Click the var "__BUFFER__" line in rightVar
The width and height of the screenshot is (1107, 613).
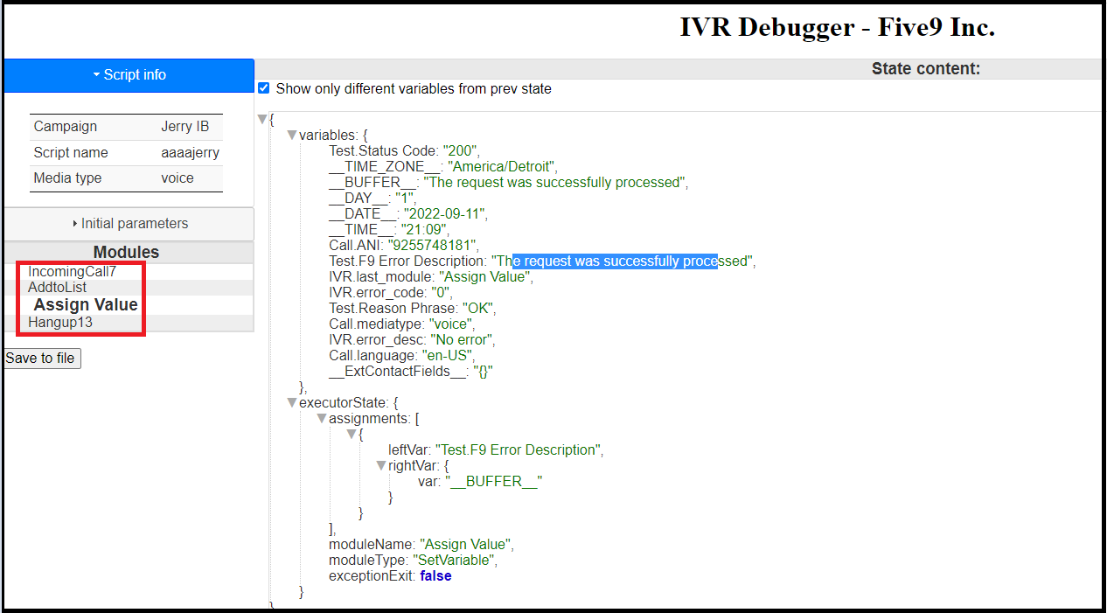[x=480, y=482]
